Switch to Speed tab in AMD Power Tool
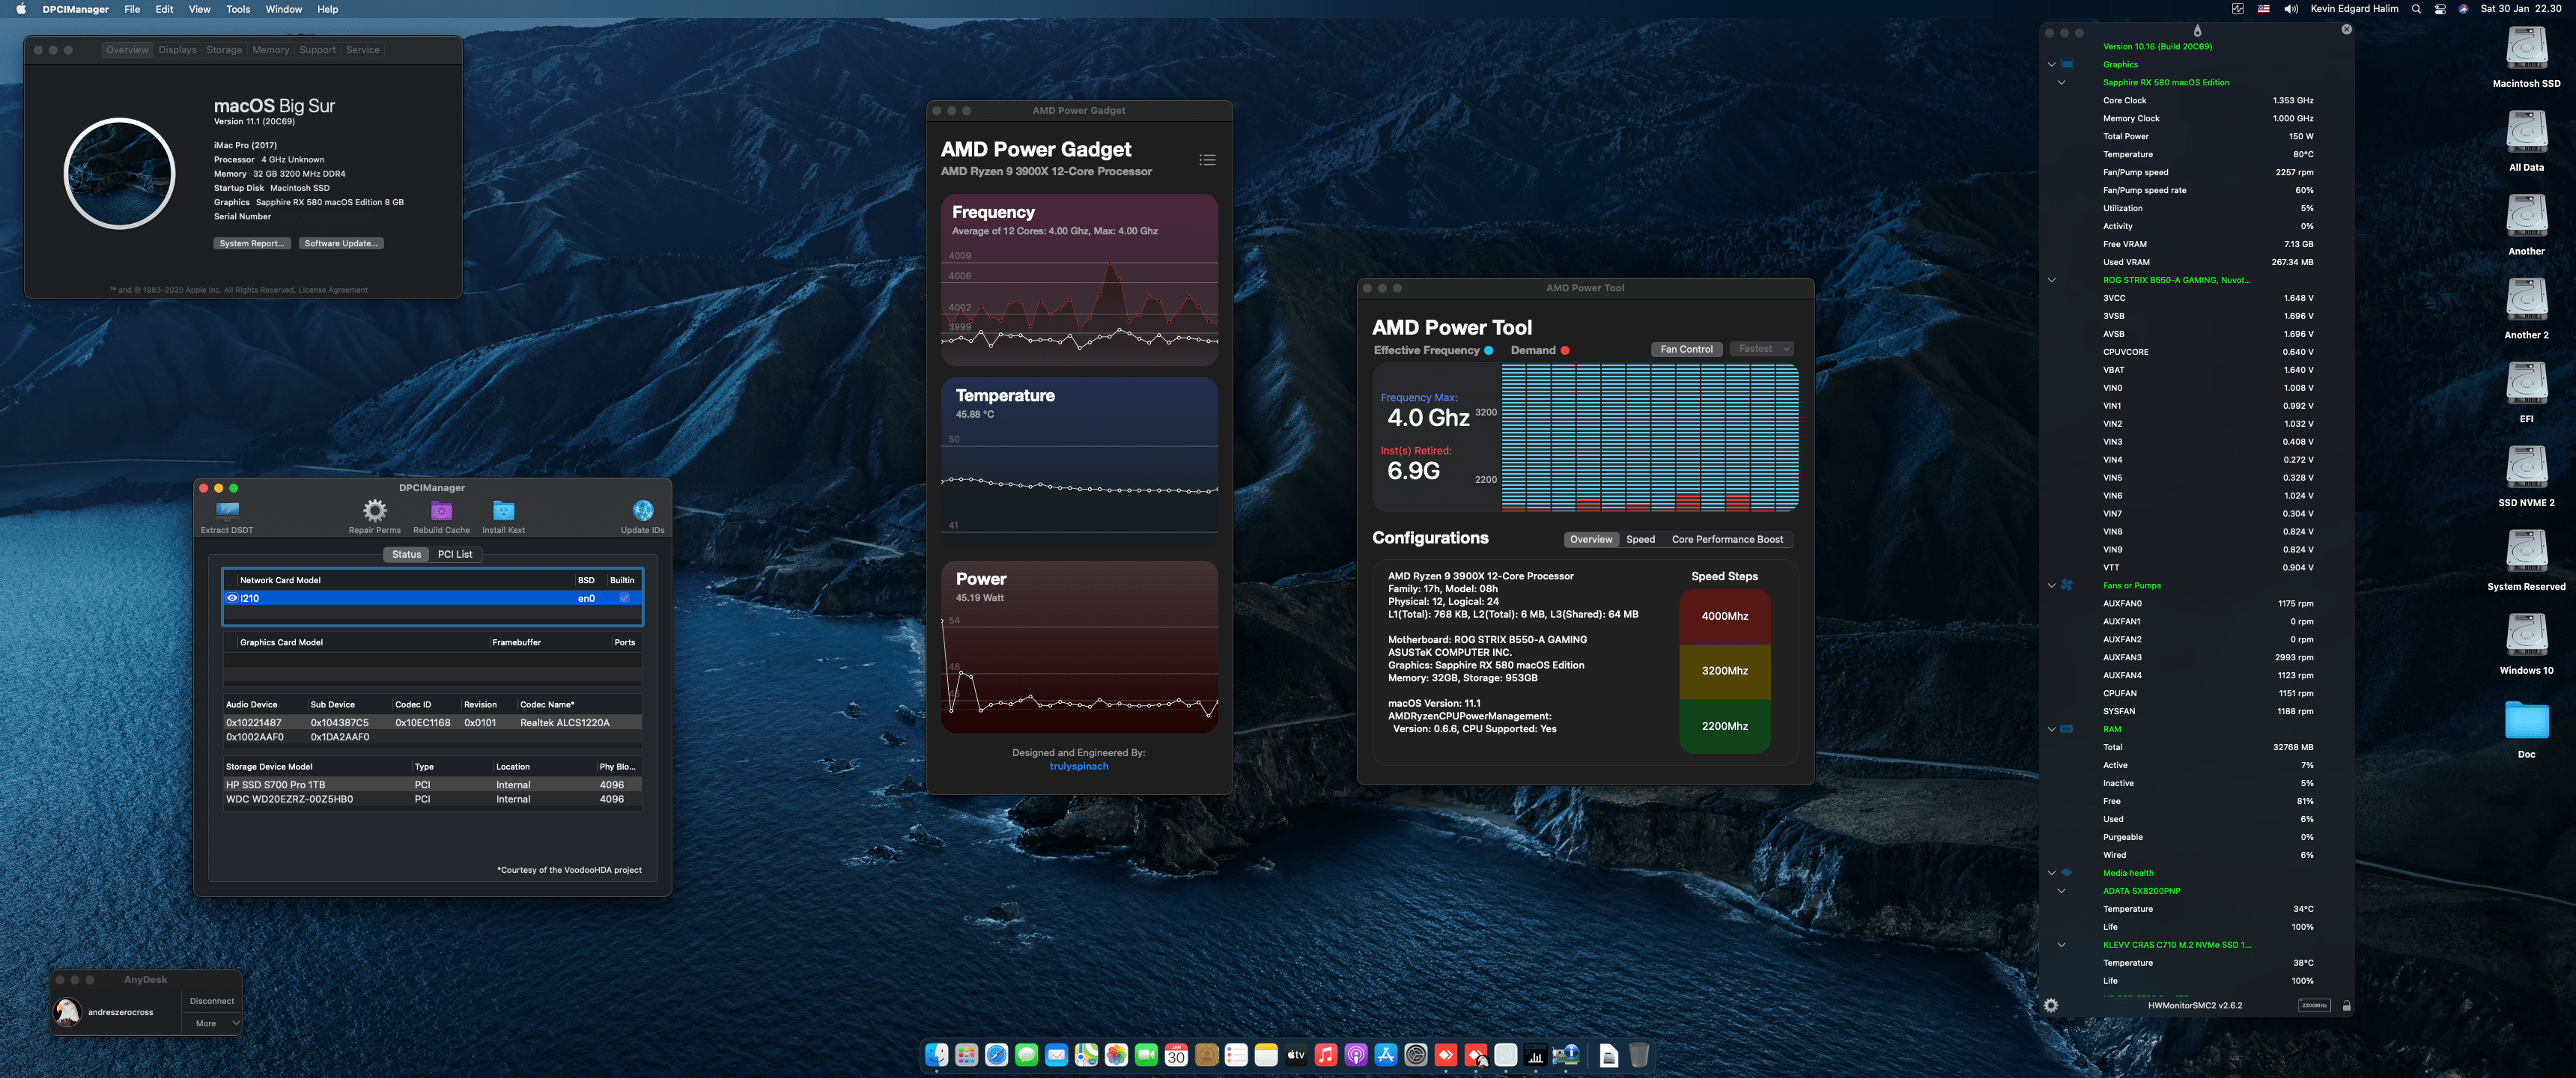 tap(1640, 540)
